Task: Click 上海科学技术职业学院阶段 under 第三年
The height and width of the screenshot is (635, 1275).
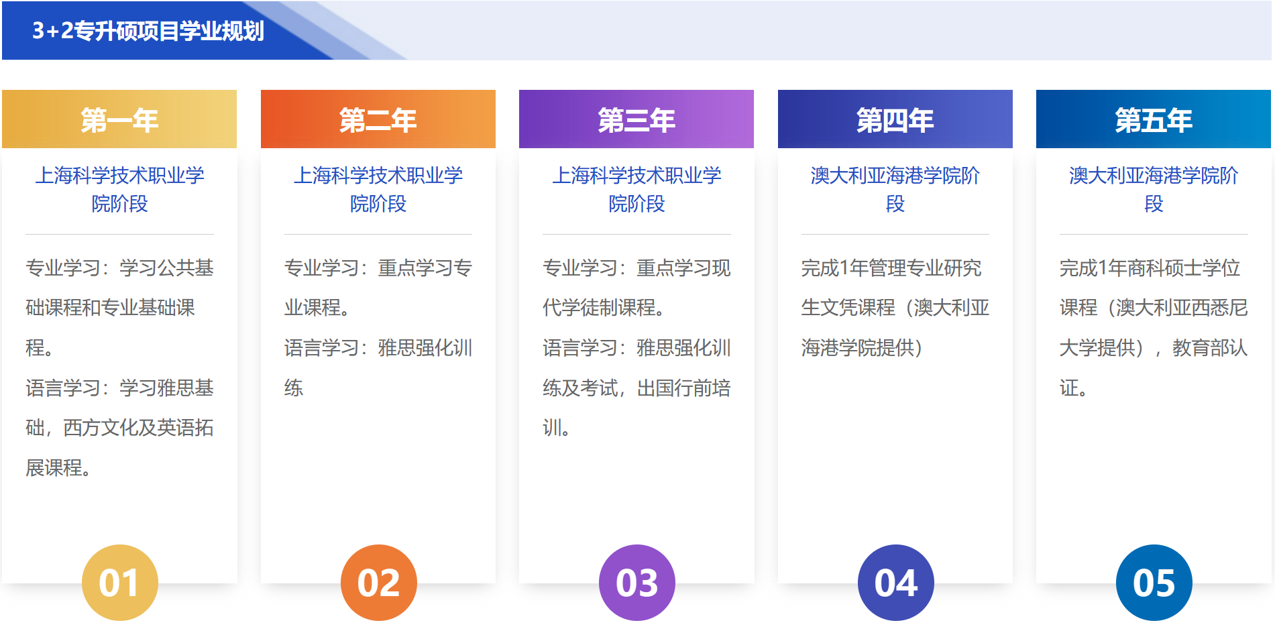Action: pos(636,189)
